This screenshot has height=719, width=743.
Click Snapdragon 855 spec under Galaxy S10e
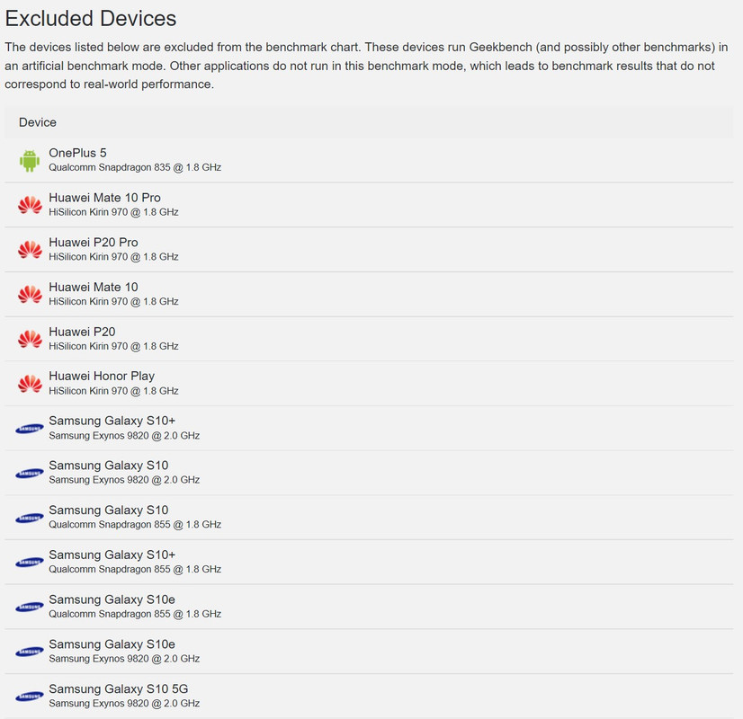point(135,614)
